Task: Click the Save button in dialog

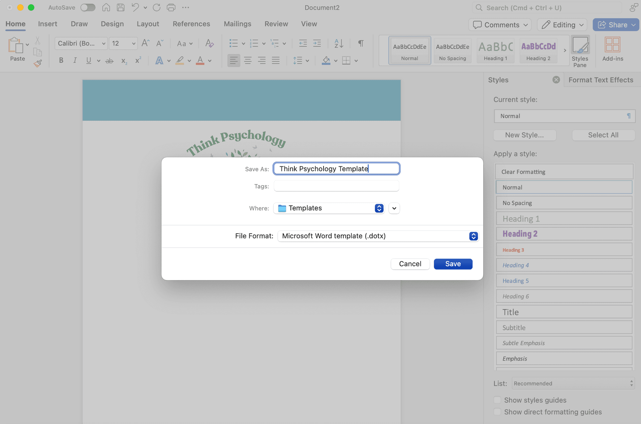Action: 453,264
